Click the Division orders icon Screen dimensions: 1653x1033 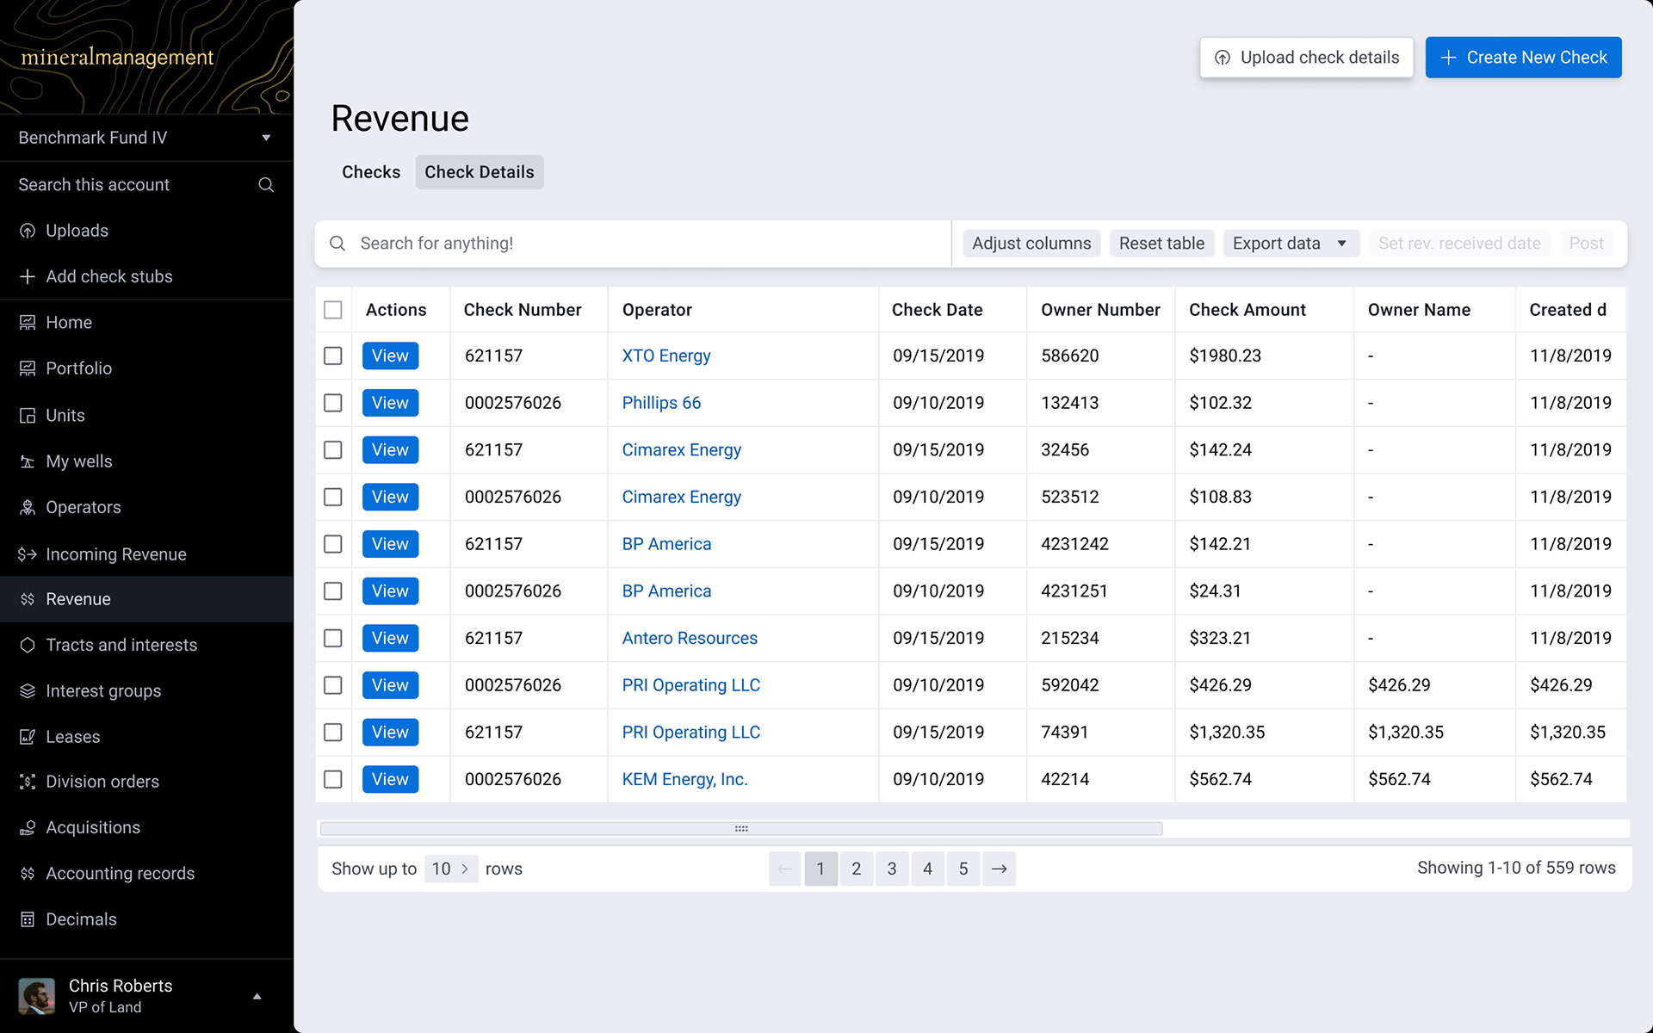(x=28, y=782)
